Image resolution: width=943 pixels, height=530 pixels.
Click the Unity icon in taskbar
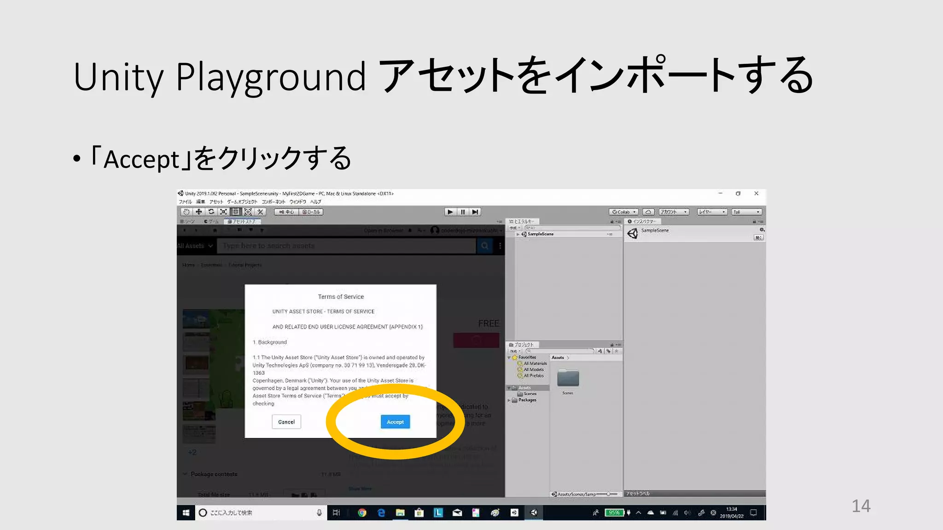pos(534,513)
